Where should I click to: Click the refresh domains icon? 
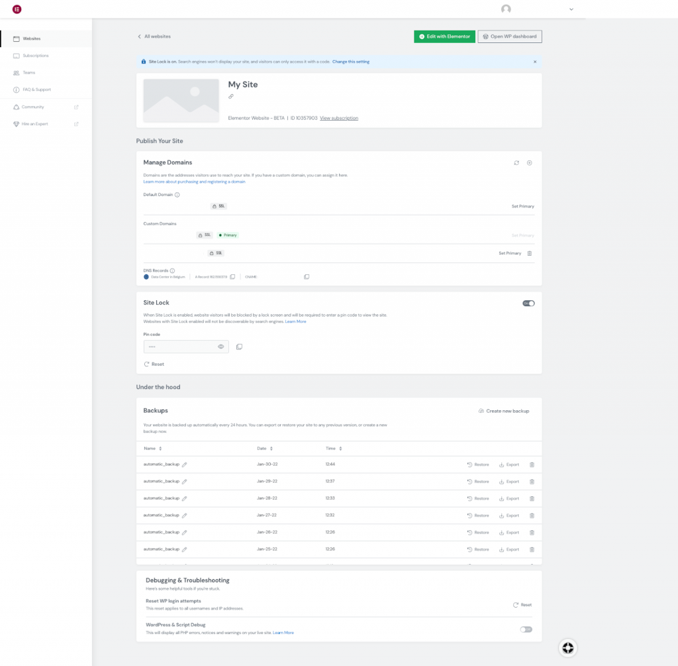click(x=516, y=162)
